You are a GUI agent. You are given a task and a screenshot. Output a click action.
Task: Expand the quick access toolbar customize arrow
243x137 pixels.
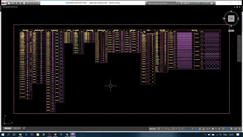[x=39, y=3]
